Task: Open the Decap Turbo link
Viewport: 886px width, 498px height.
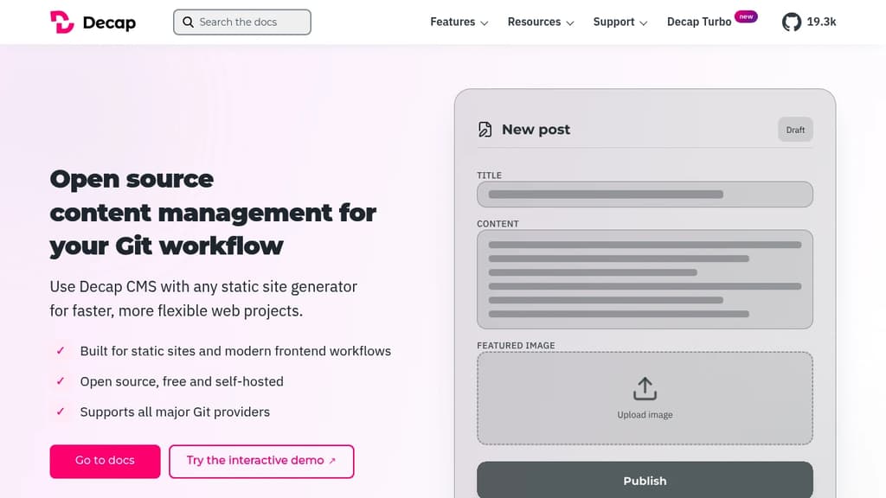Action: click(x=699, y=22)
